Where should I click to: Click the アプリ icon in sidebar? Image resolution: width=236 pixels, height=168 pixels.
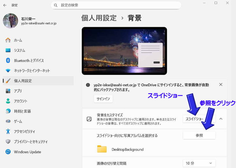pos(8,91)
